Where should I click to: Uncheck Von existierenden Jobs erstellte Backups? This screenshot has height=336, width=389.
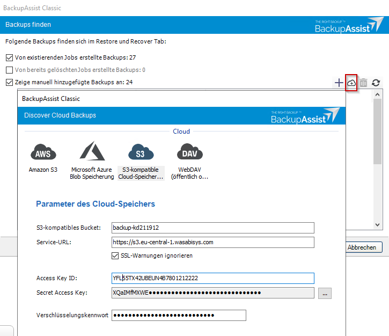pyautogui.click(x=9, y=57)
